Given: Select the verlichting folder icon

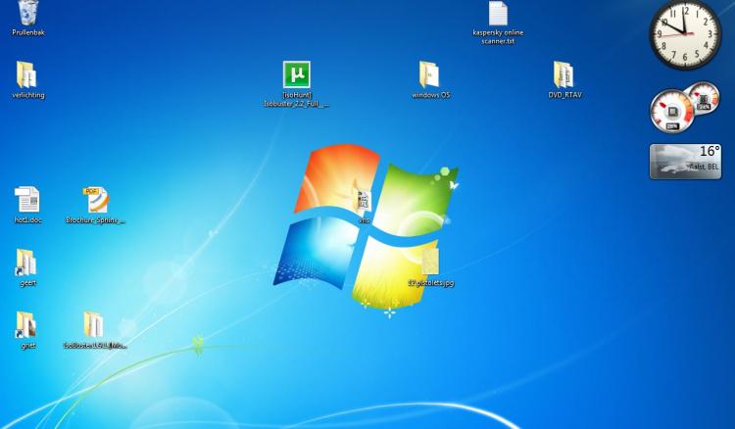Looking at the screenshot, I should coord(26,75).
